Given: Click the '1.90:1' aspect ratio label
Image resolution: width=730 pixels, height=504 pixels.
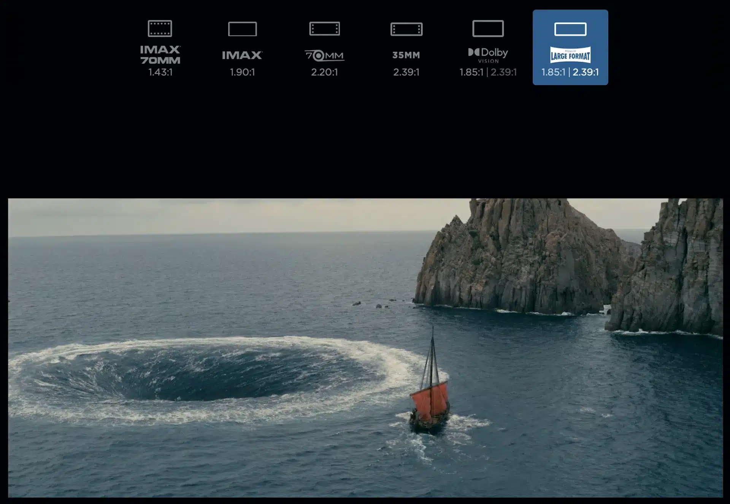Looking at the screenshot, I should (x=242, y=72).
